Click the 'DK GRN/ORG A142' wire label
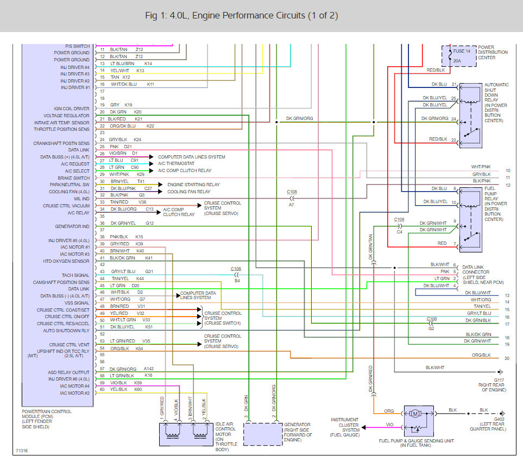Screen dimensions: 523x462 (131, 369)
